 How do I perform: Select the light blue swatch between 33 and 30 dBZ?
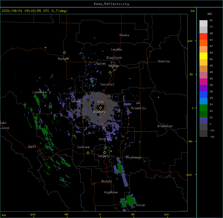point(203,101)
